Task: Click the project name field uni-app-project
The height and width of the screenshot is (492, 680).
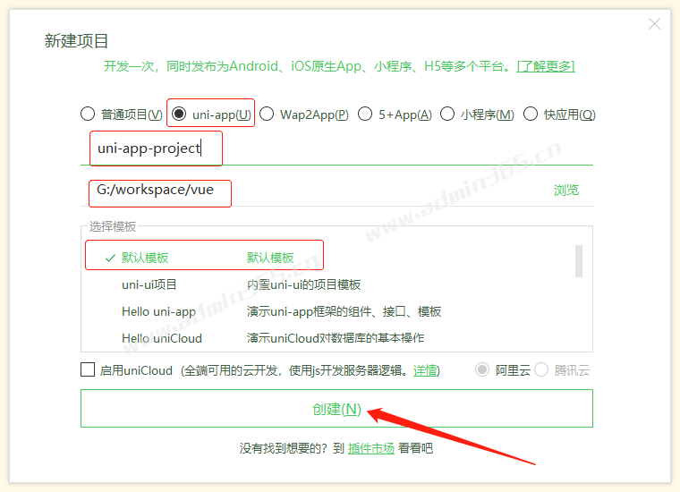Action: tap(336, 148)
